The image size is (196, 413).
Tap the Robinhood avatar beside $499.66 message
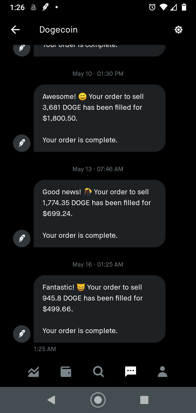click(22, 334)
